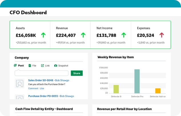Click into the post message text field
This screenshot has width=181, height=116.
coord(41,73)
